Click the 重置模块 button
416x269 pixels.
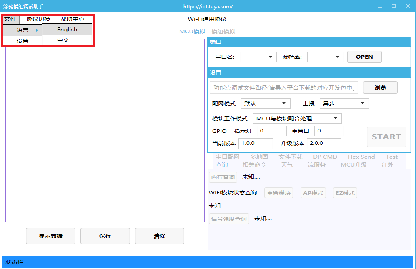coord(278,193)
